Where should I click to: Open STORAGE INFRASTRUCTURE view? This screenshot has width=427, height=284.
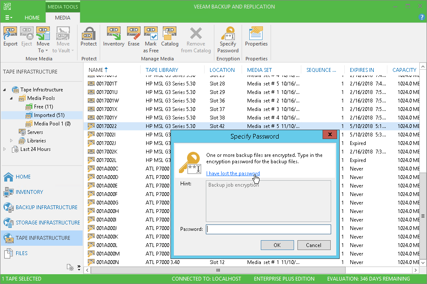click(42, 222)
